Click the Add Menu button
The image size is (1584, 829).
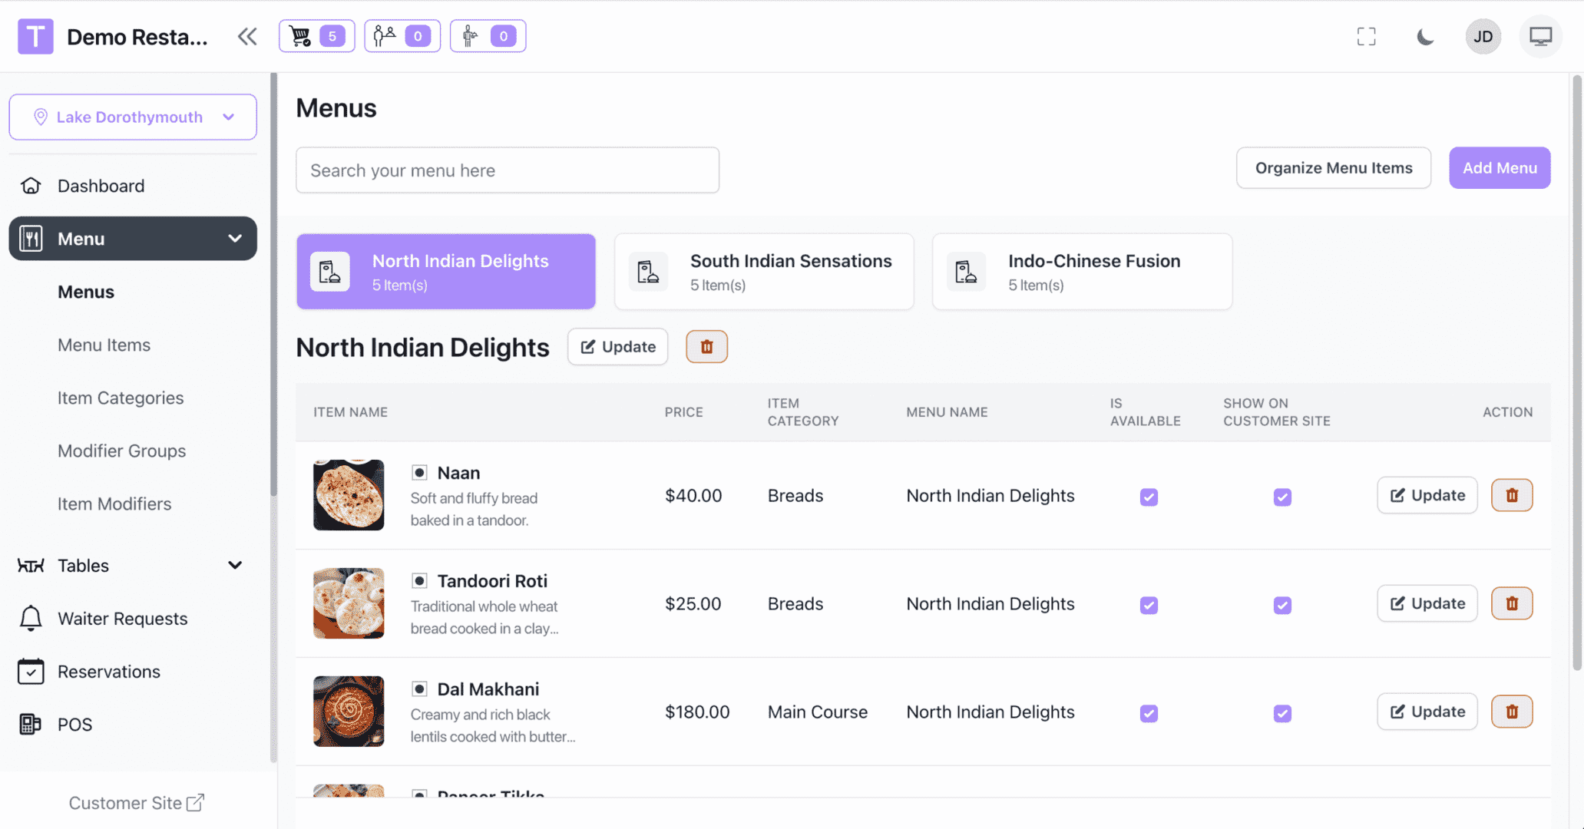coord(1499,168)
